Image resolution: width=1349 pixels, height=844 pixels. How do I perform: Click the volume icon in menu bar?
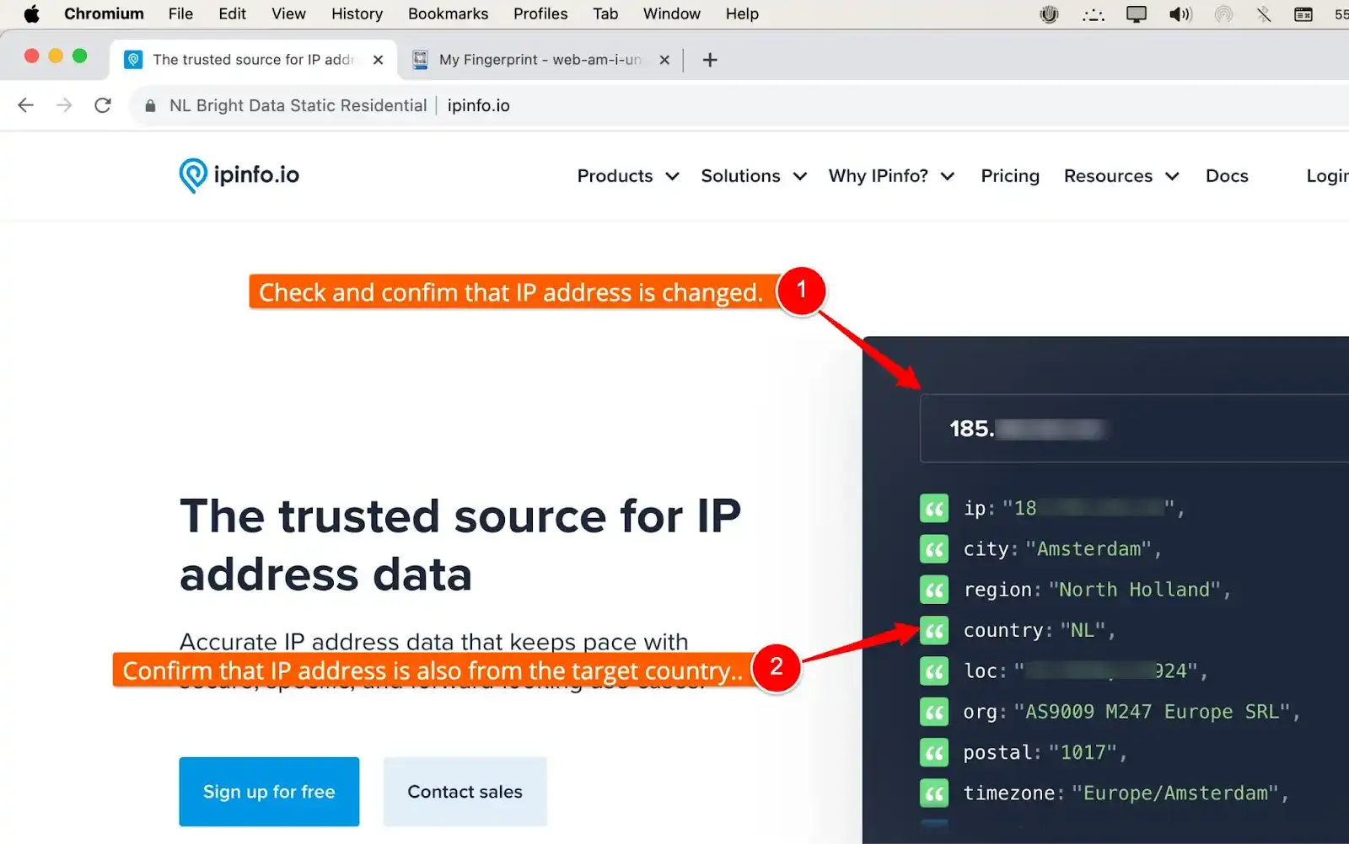click(x=1180, y=13)
